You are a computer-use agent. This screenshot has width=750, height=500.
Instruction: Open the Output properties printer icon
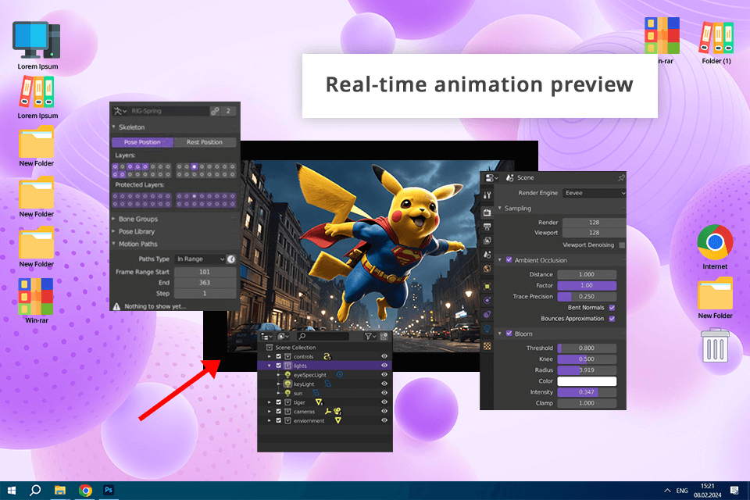[487, 227]
